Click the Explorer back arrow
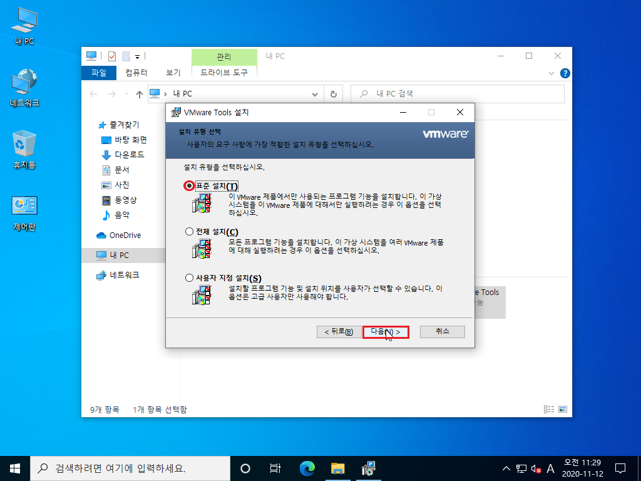641x481 pixels. (93, 95)
